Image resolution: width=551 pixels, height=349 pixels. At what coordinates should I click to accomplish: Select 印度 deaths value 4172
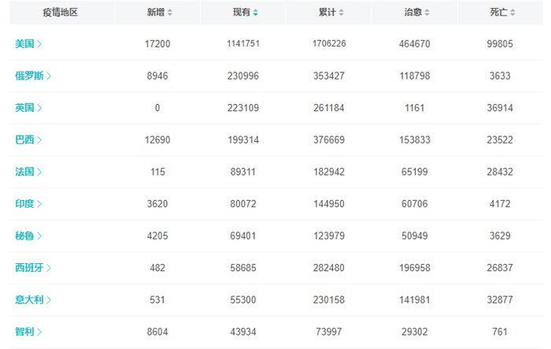(x=500, y=204)
